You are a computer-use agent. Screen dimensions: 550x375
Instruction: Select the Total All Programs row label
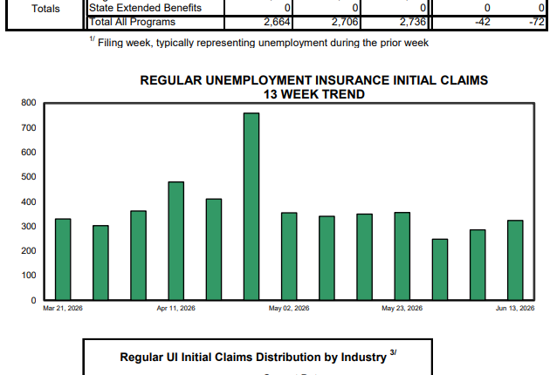tap(132, 22)
